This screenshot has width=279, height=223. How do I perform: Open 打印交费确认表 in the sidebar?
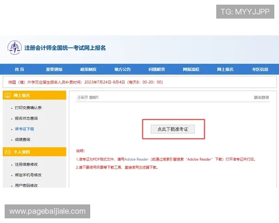tap(28, 108)
